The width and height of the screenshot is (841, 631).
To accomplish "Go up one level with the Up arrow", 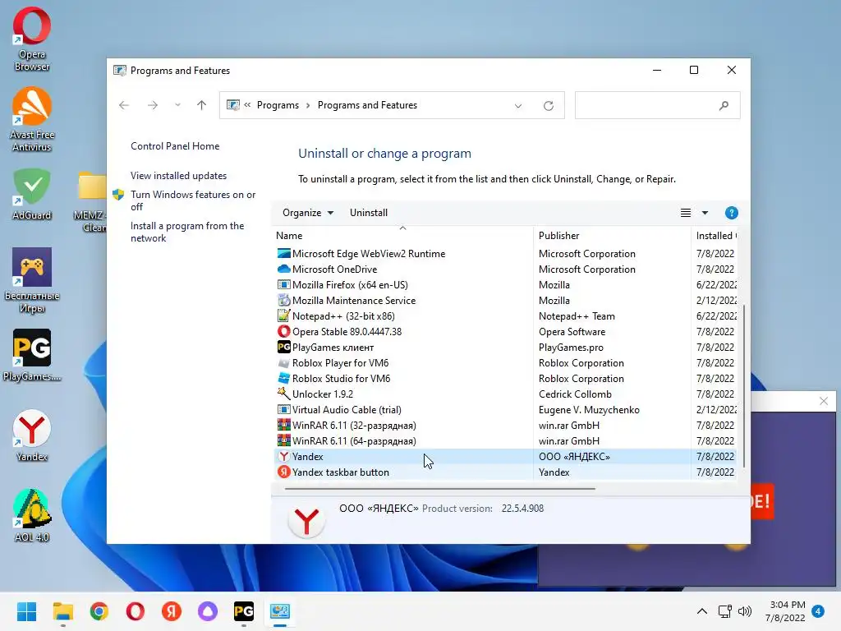I will point(201,105).
